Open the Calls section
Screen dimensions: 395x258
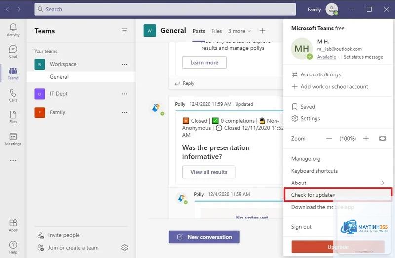[x=13, y=95]
